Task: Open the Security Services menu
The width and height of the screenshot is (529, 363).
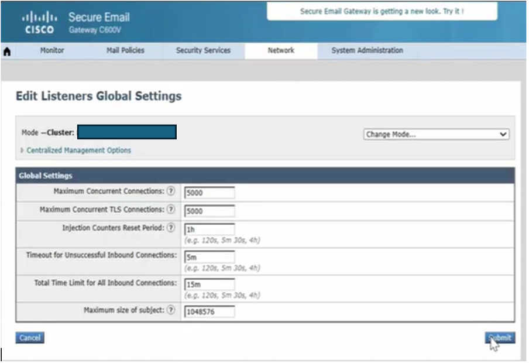Action: pyautogui.click(x=203, y=51)
